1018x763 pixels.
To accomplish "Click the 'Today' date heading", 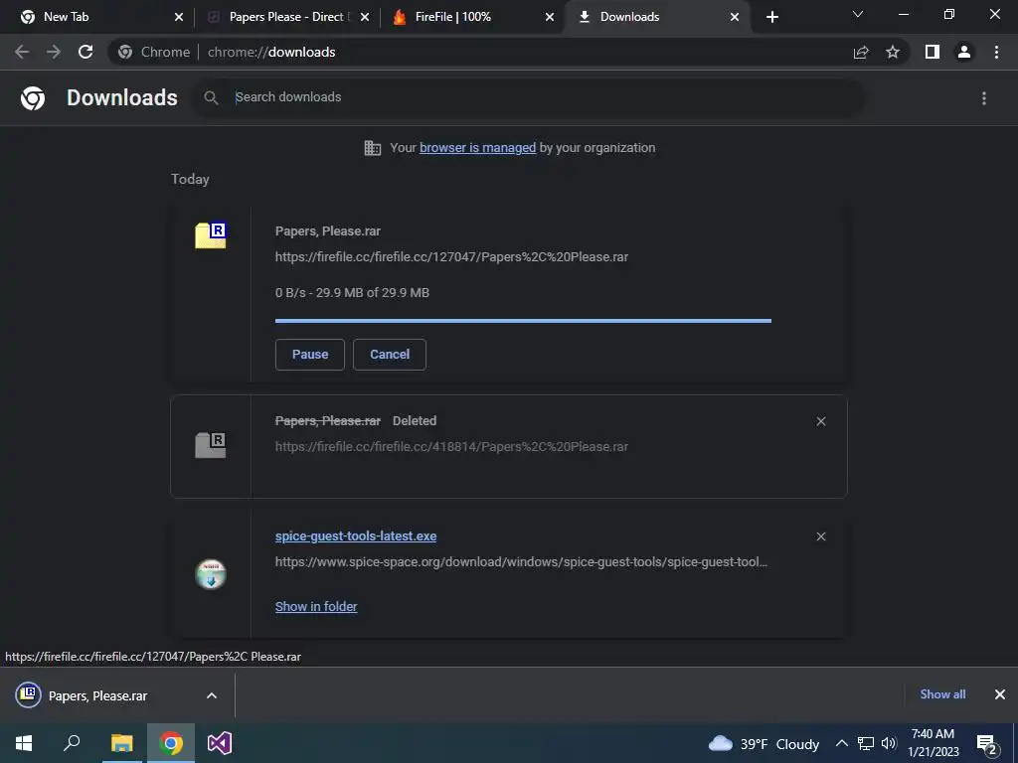I will 190,179.
